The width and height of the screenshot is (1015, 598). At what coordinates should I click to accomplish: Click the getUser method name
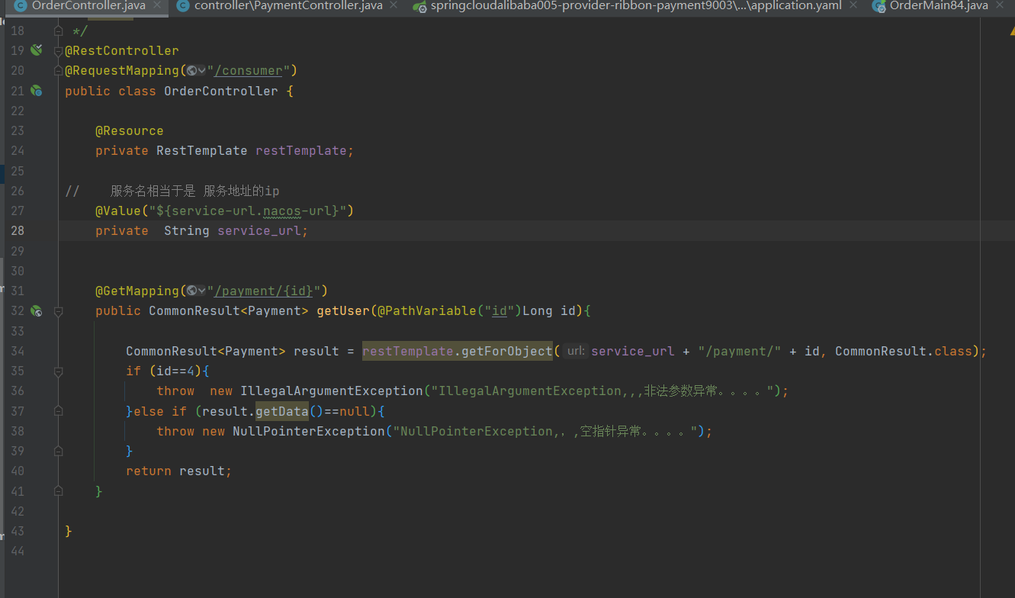[x=343, y=311]
